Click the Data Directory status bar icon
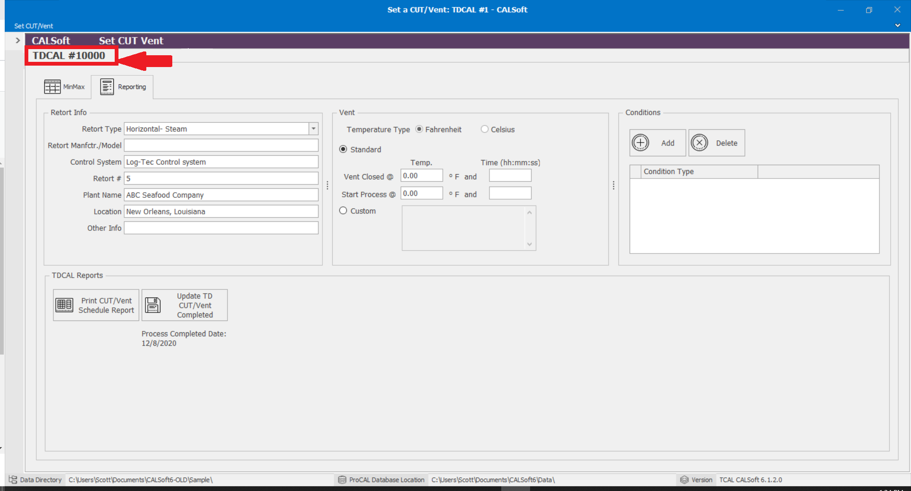 pos(13,479)
